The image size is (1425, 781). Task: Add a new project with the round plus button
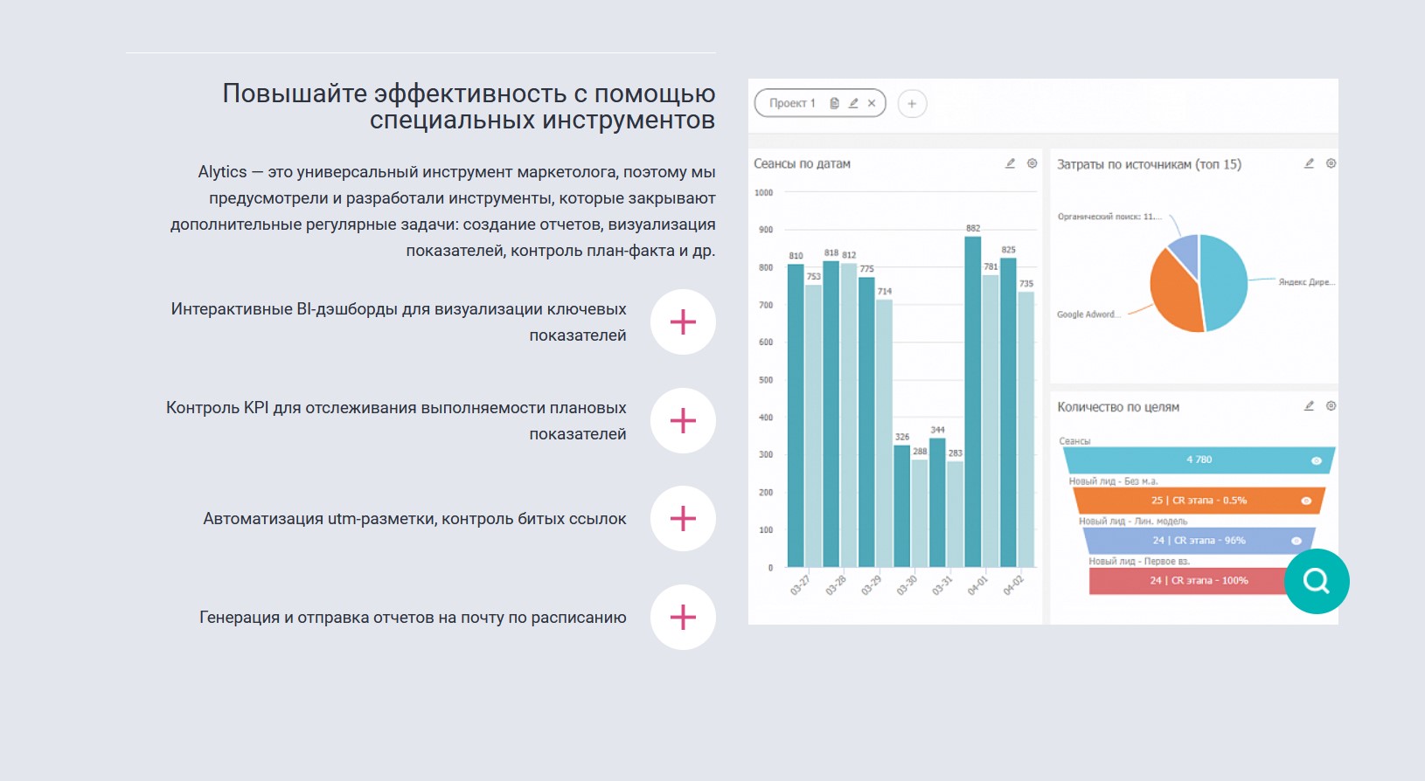click(912, 104)
